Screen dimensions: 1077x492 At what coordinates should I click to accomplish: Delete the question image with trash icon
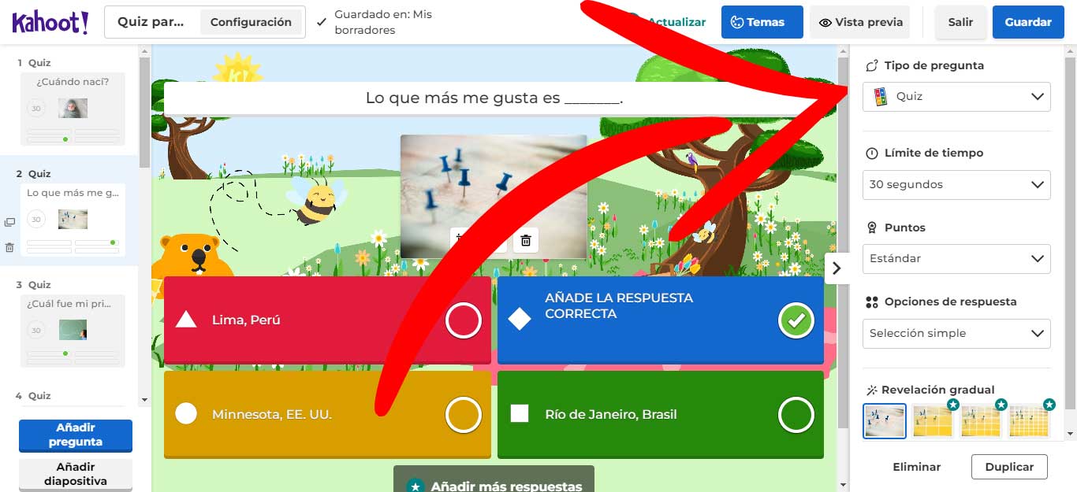526,240
